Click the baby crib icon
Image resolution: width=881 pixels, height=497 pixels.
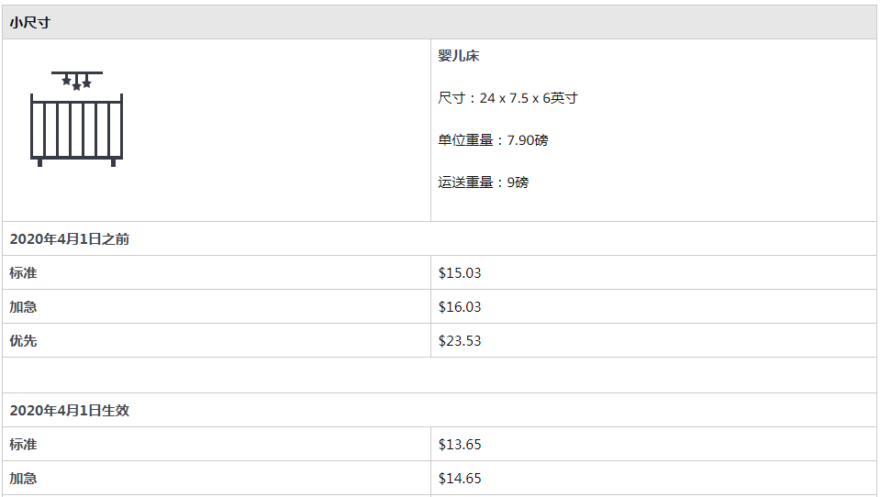pos(76,118)
